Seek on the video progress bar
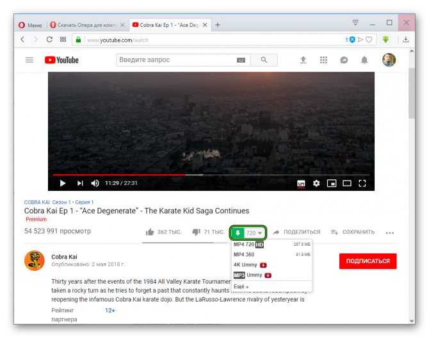The image size is (429, 338). [211, 175]
